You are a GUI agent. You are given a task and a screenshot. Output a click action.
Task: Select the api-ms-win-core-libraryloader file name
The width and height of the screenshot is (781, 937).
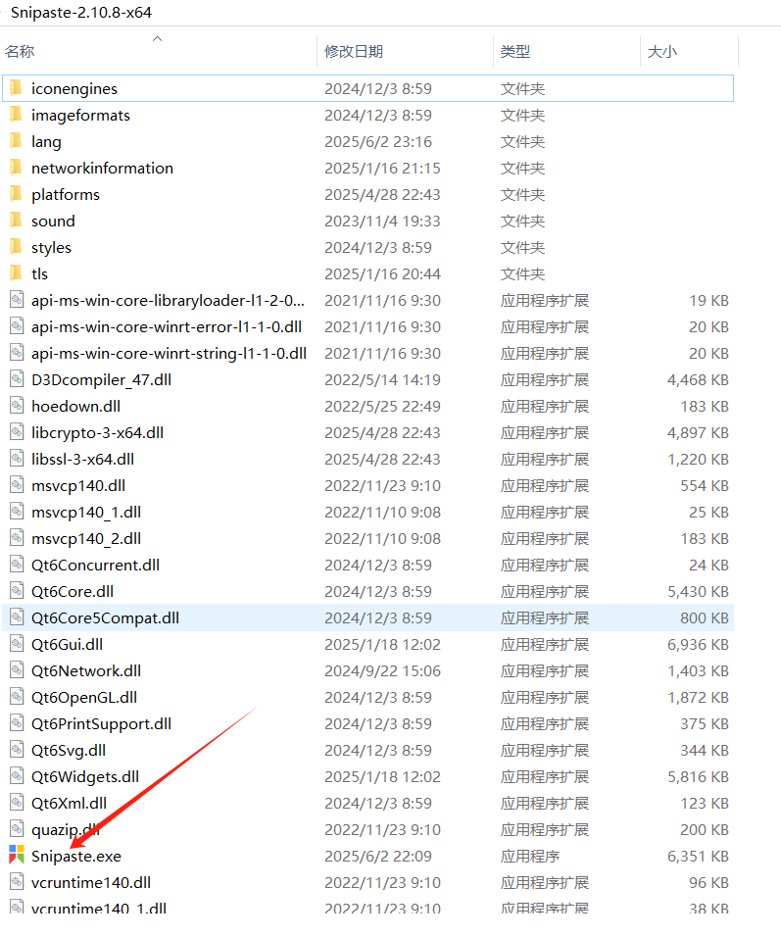(168, 301)
